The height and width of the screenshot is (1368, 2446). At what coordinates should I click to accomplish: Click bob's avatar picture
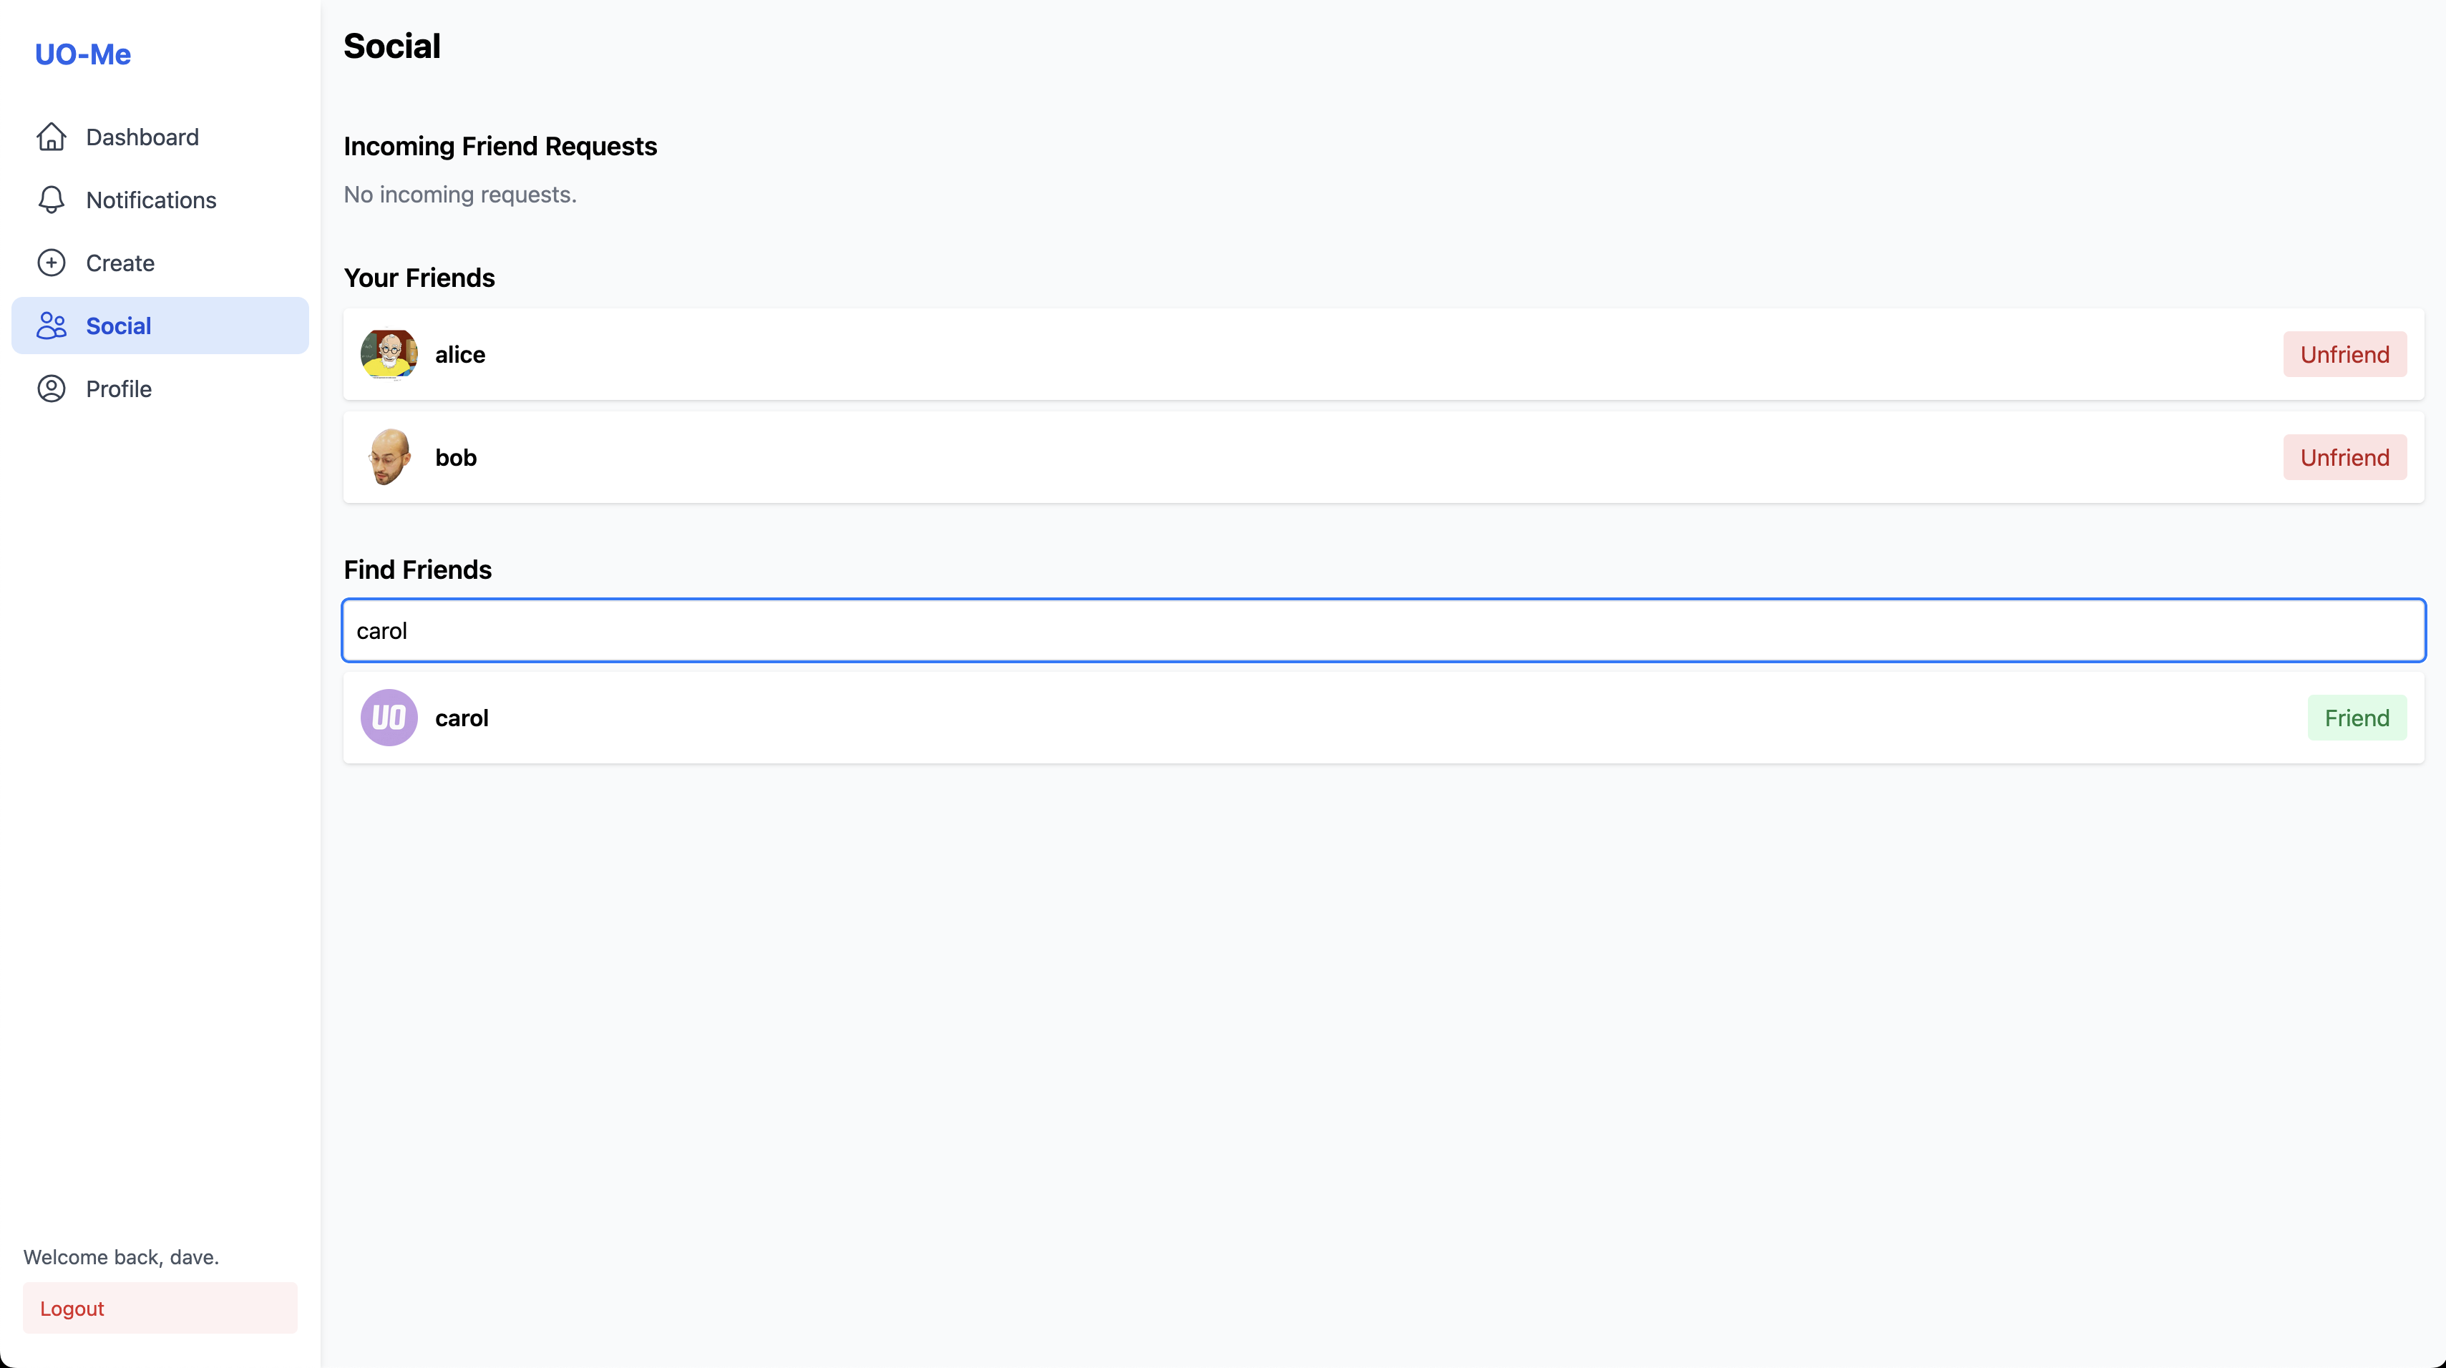coord(389,458)
